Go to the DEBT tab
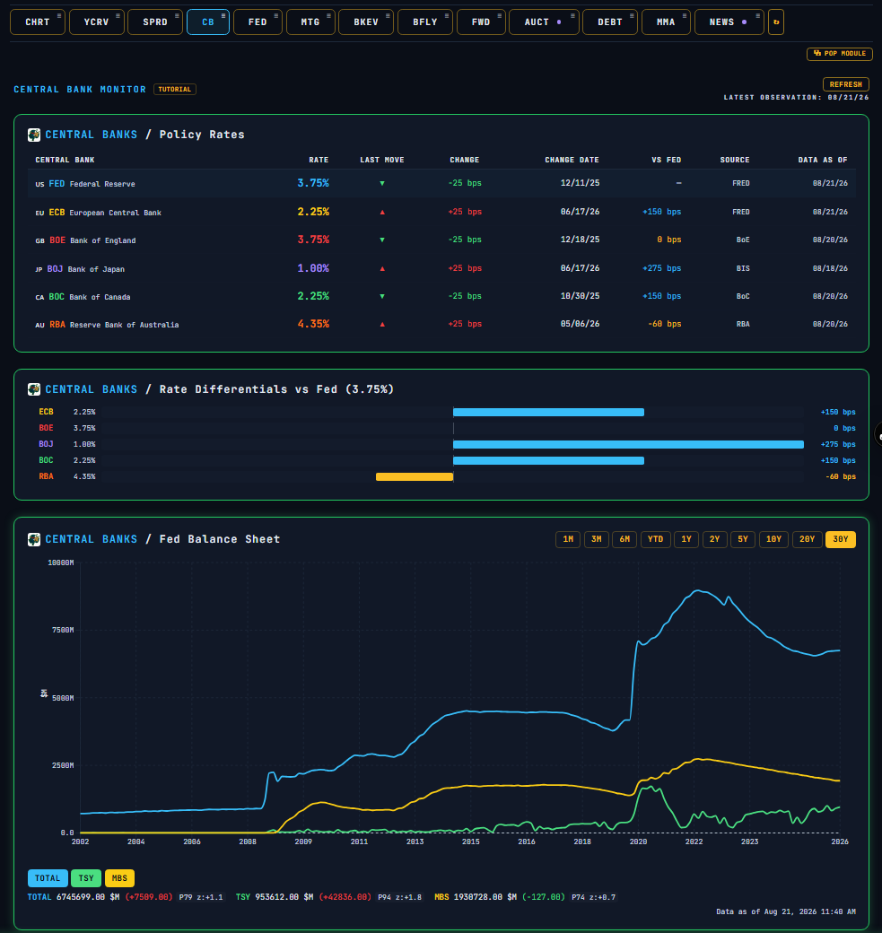The width and height of the screenshot is (882, 933). (610, 22)
